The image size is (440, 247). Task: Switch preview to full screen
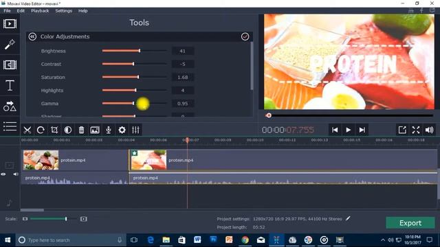(416, 130)
